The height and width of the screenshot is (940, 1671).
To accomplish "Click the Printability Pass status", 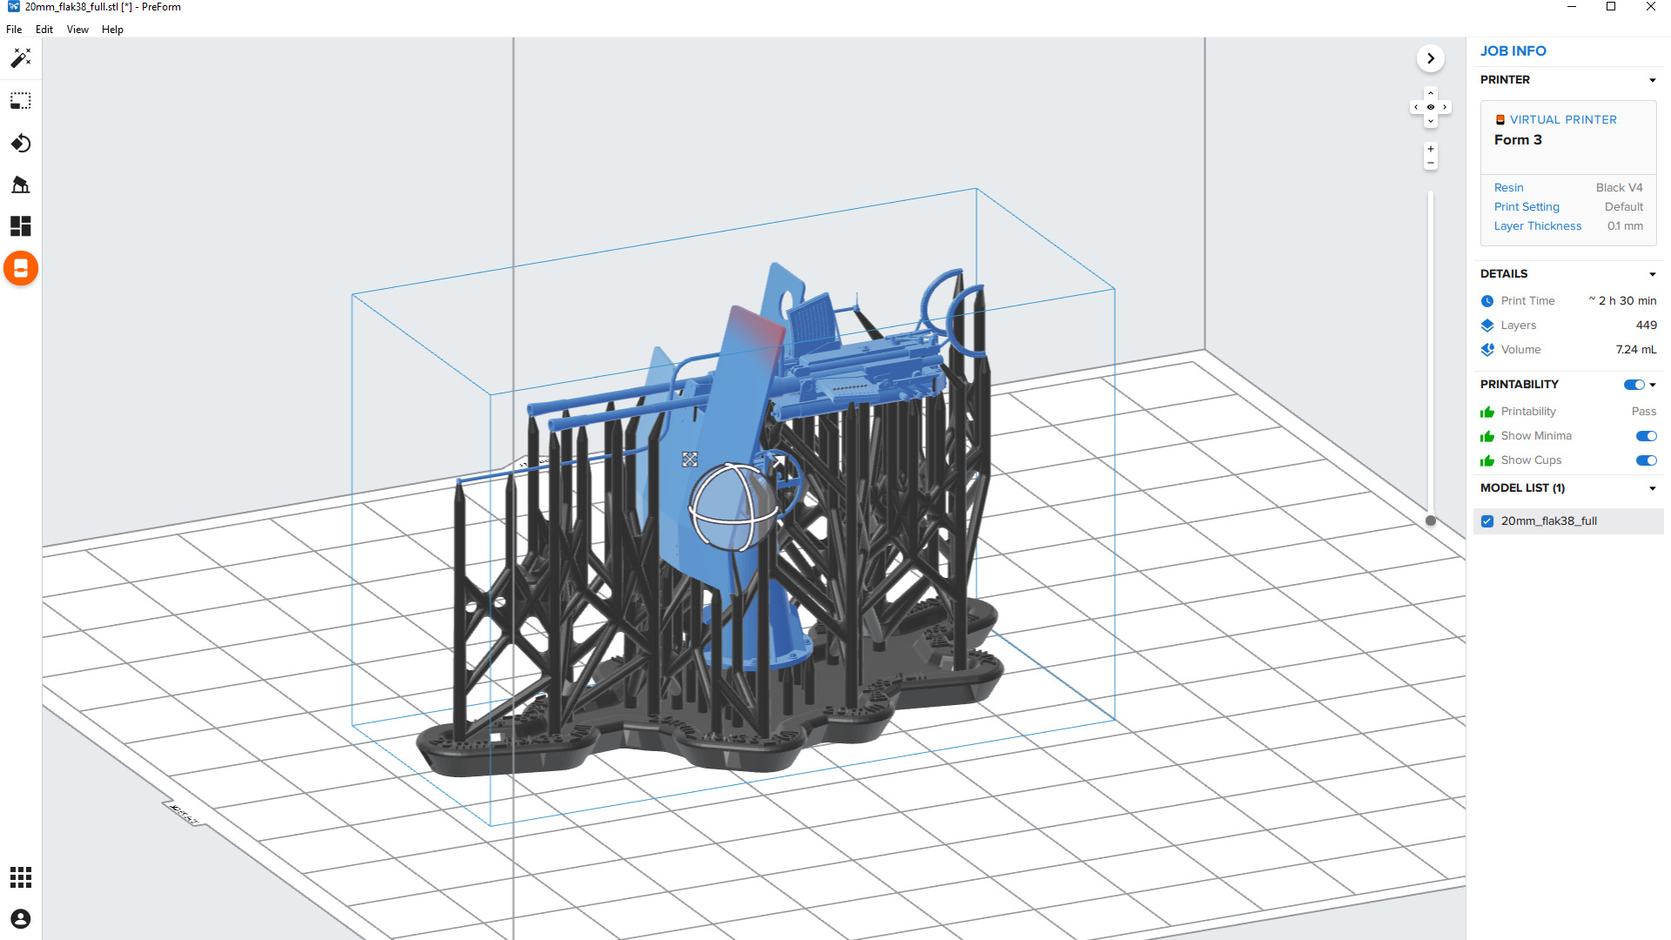I will (1643, 412).
